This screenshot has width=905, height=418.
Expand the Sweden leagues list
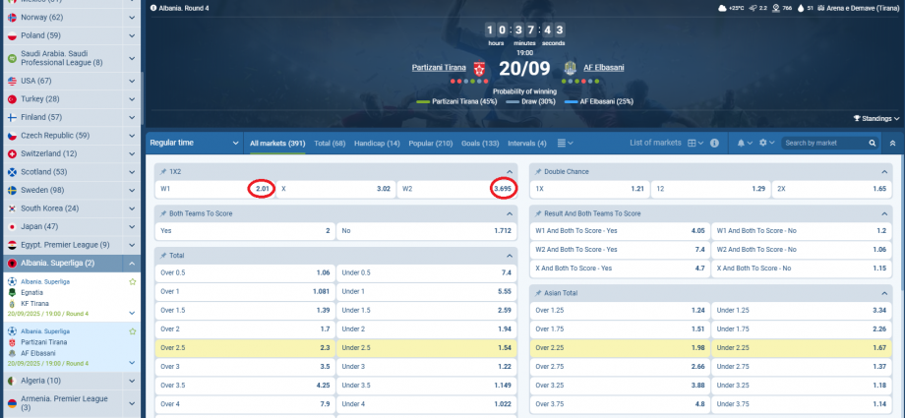click(x=132, y=191)
